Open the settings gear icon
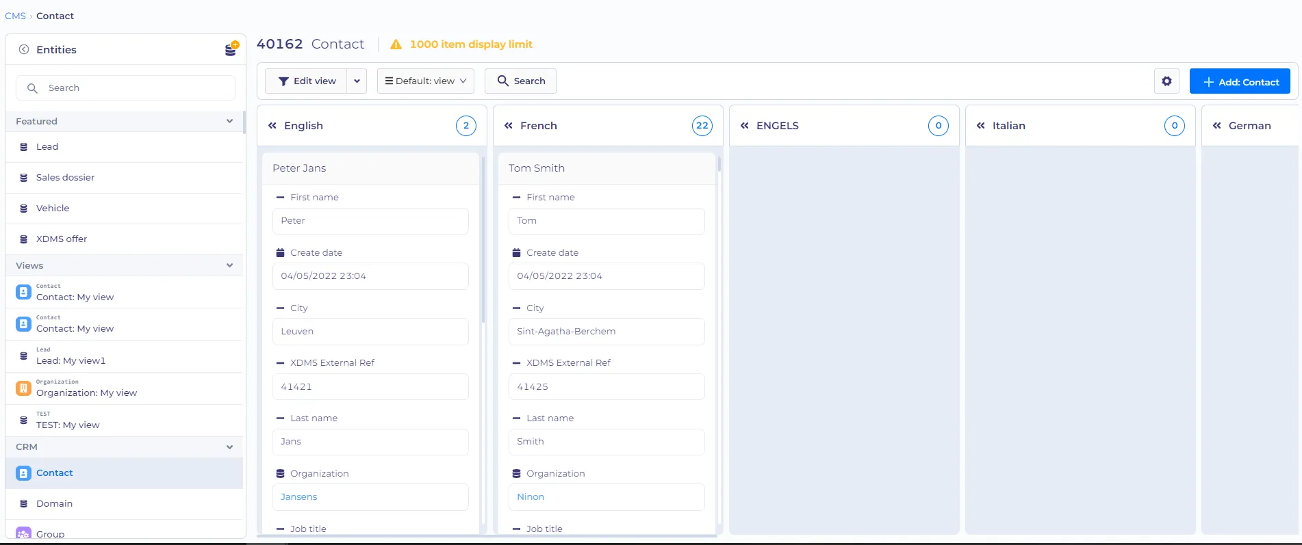Screen dimensions: 1302x545 tap(1166, 81)
